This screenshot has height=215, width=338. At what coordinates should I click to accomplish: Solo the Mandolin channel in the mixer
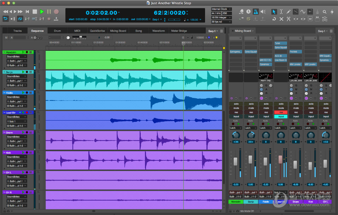[236, 104]
